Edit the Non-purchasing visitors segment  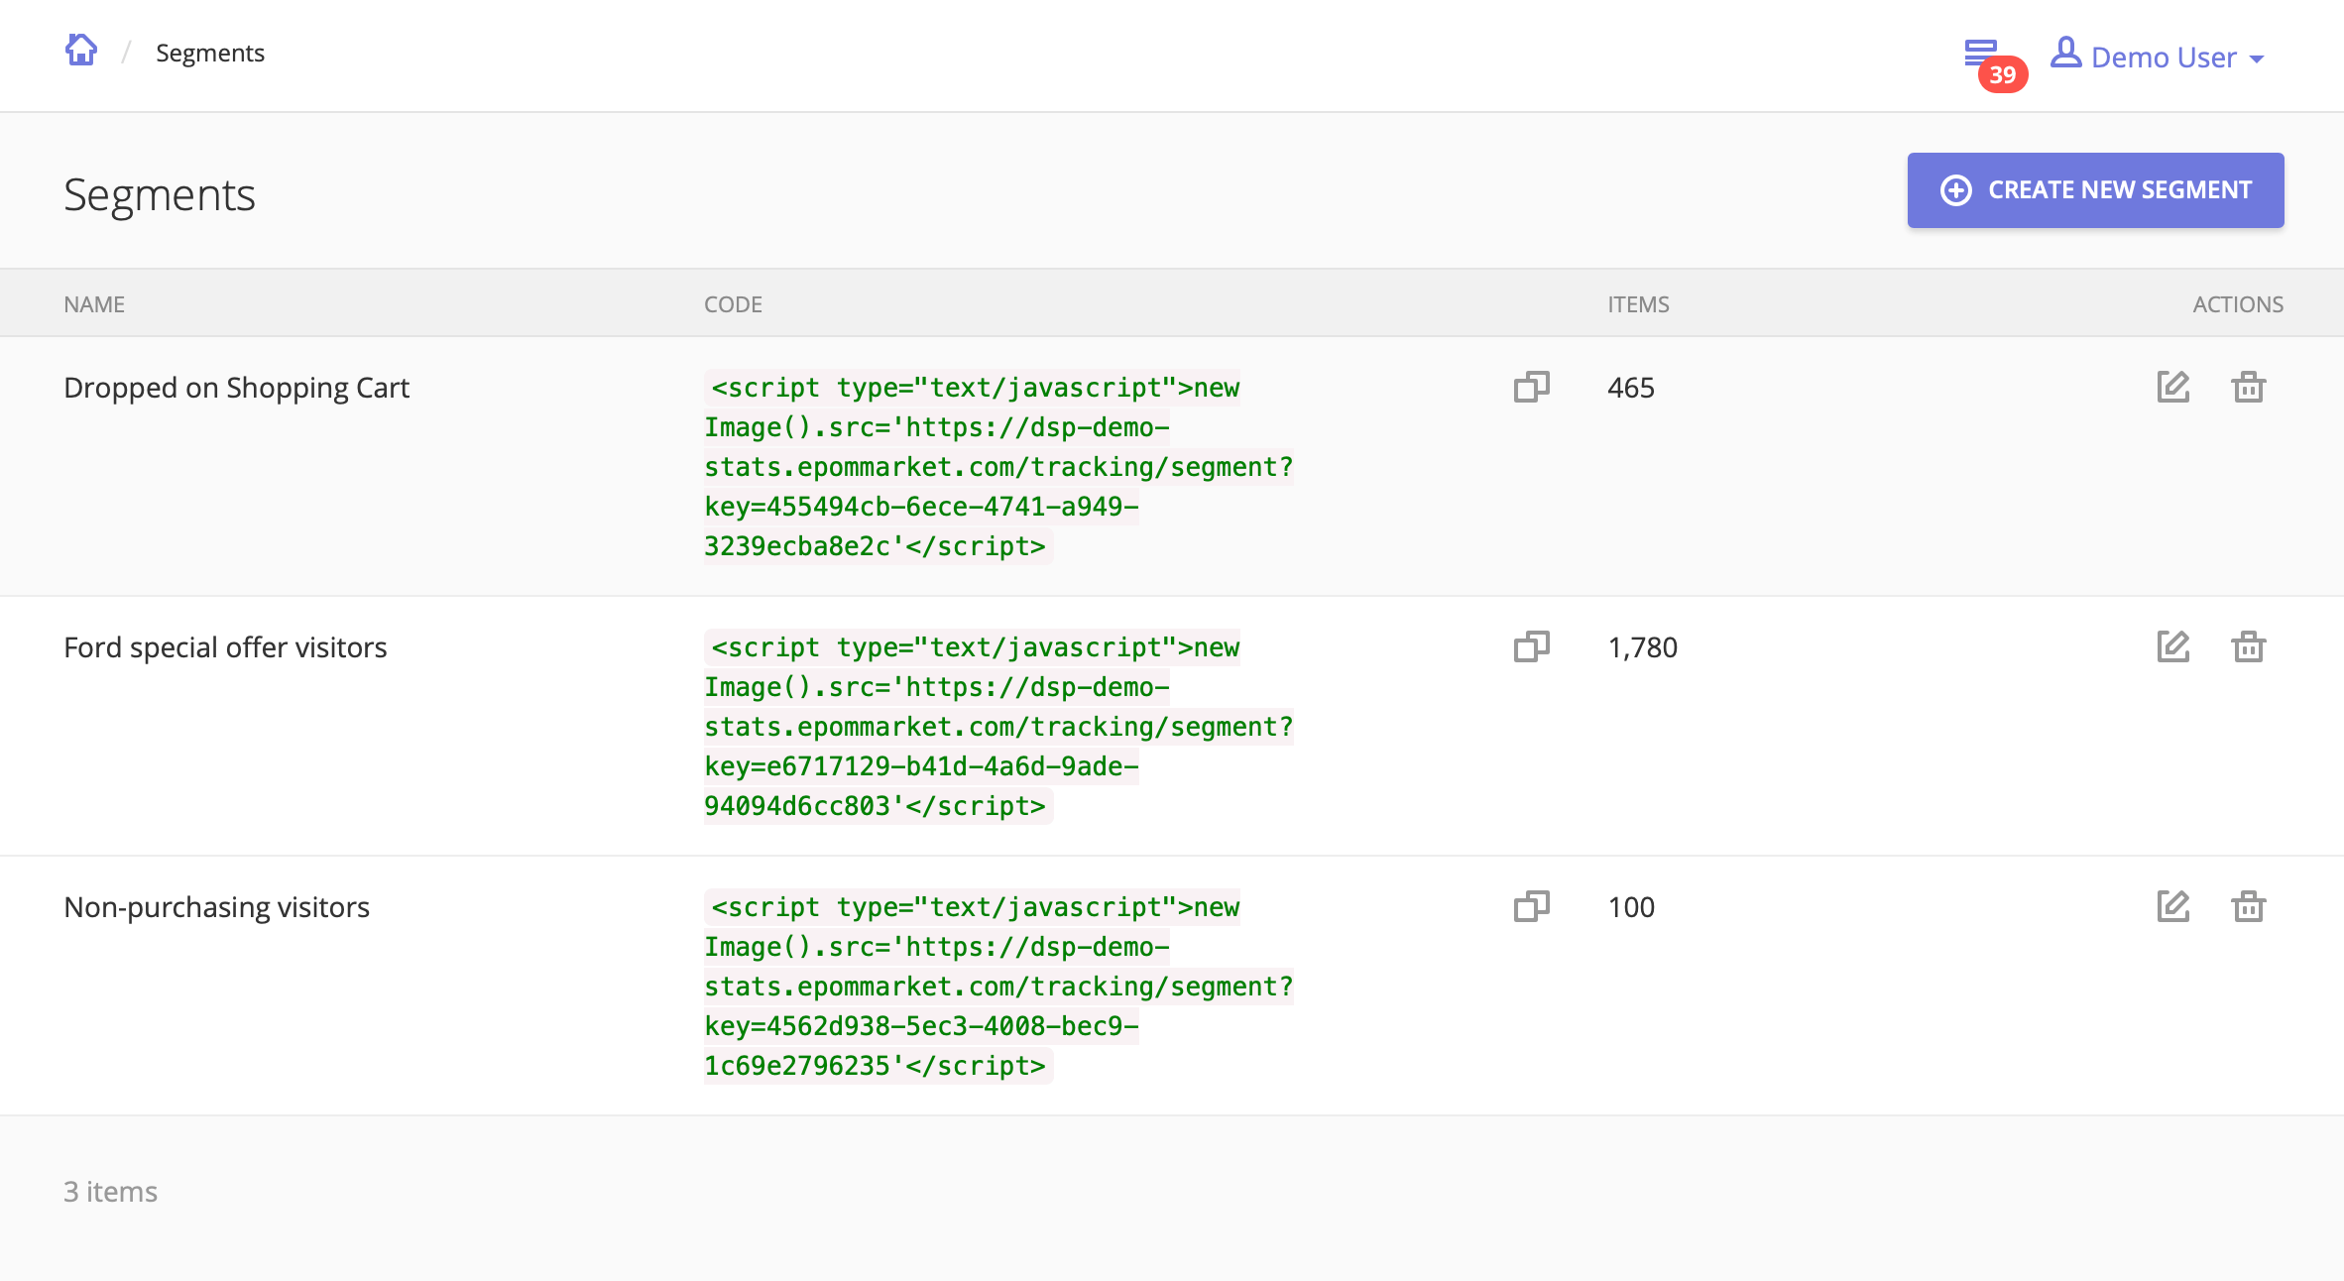[2173, 906]
